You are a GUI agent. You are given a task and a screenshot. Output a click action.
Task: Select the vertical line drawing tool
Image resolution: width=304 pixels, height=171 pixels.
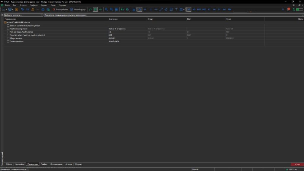click(151, 9)
